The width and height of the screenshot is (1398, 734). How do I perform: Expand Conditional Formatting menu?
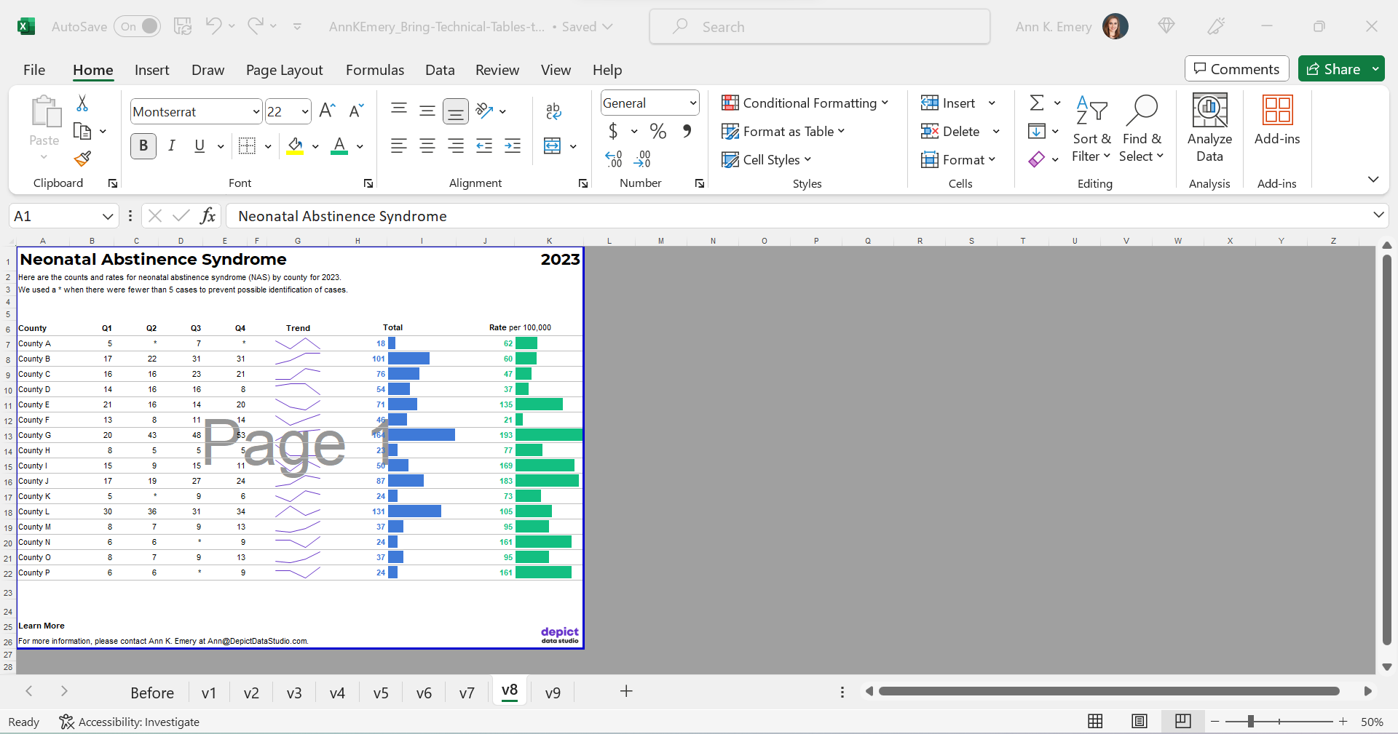coord(805,103)
